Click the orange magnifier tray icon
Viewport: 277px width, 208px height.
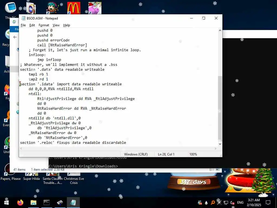[213, 203]
